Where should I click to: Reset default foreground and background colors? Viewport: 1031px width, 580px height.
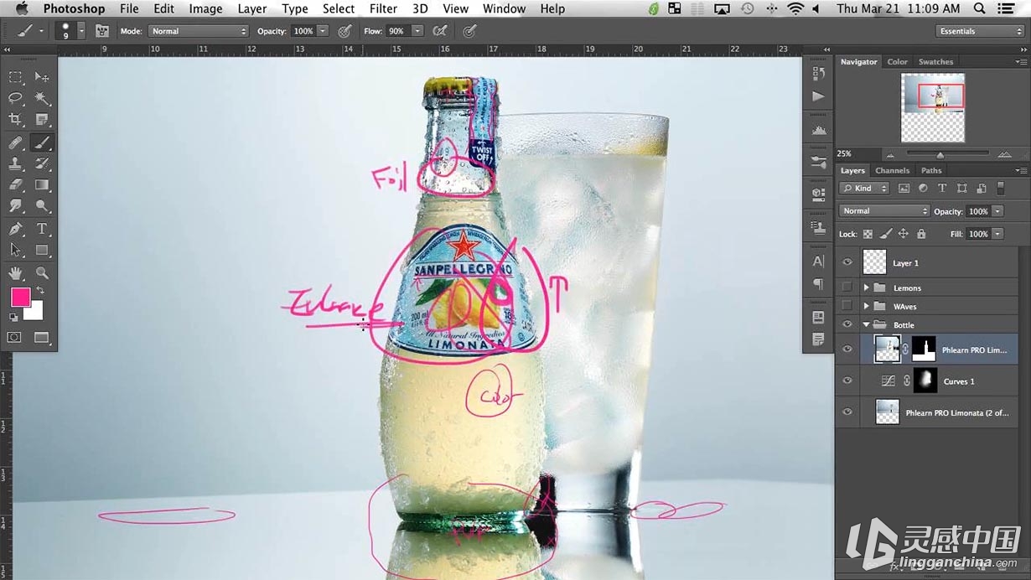click(x=13, y=318)
